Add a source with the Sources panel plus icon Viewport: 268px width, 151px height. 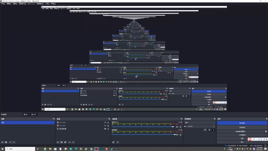click(x=58, y=142)
